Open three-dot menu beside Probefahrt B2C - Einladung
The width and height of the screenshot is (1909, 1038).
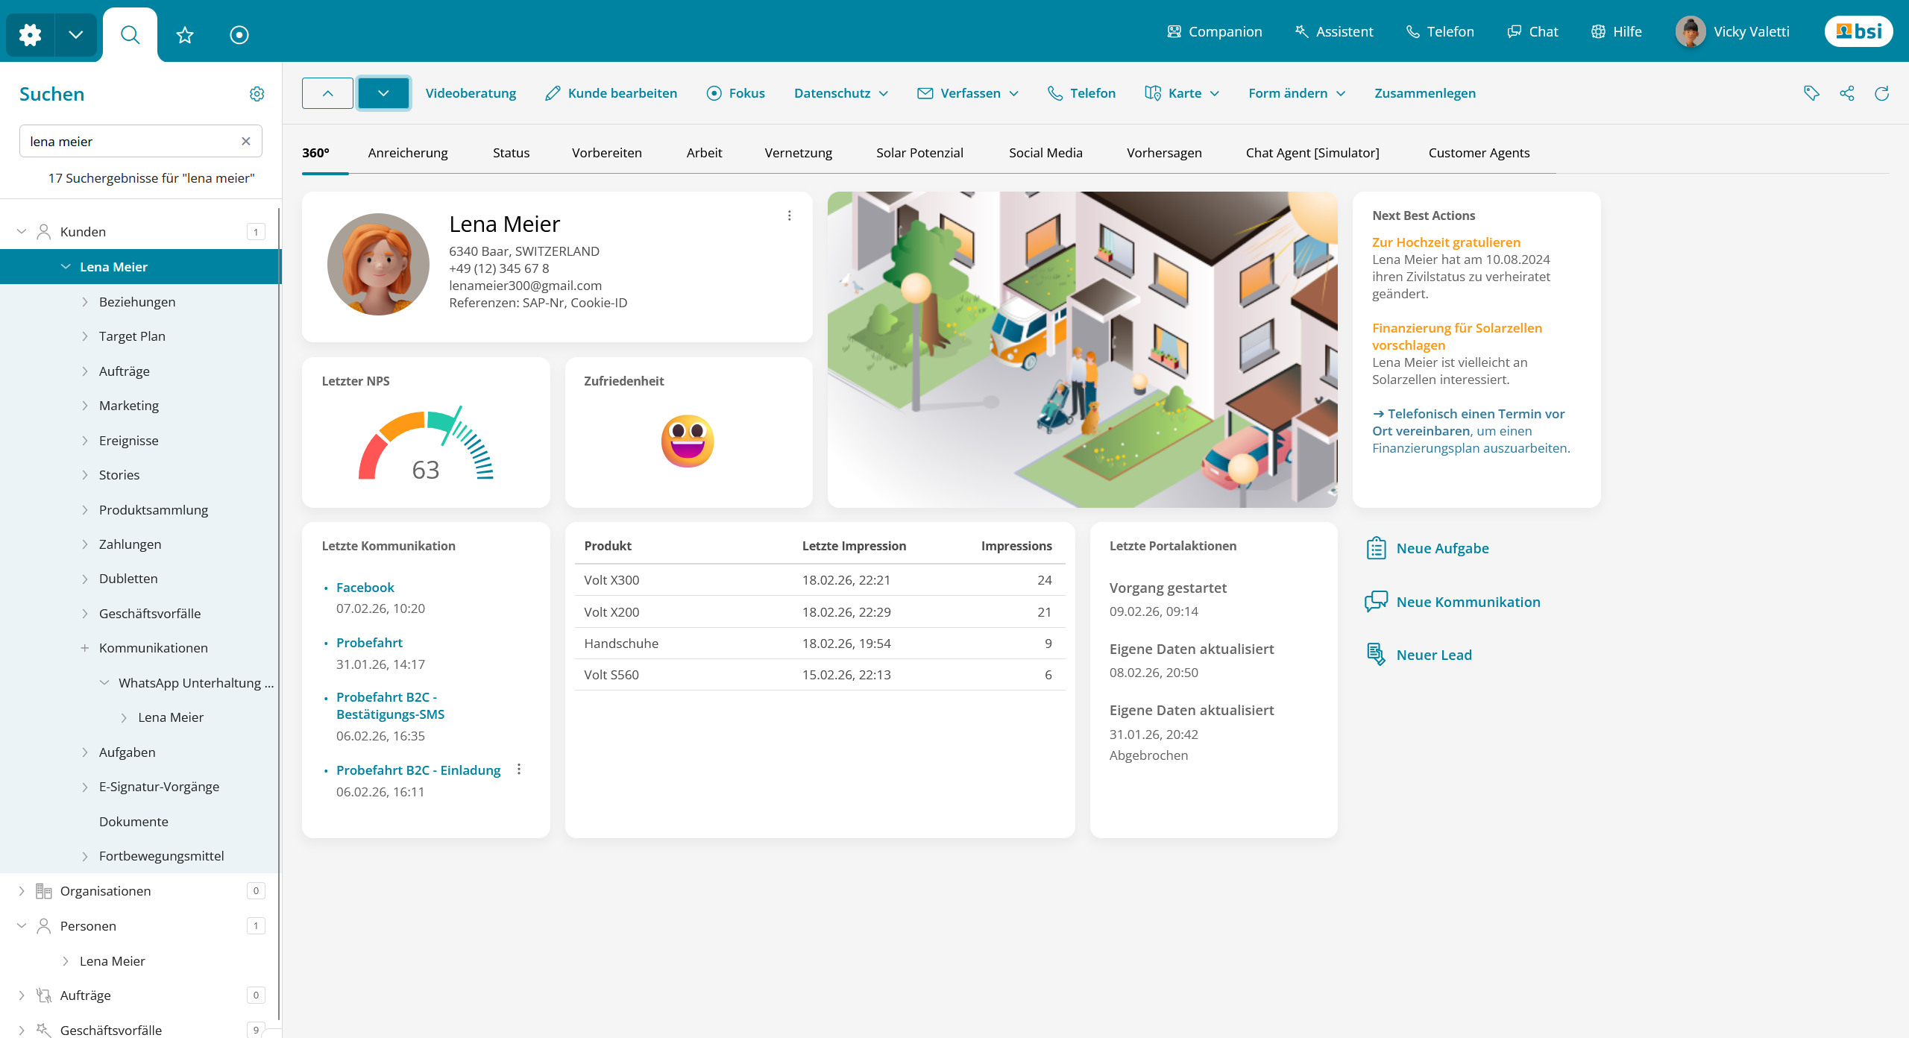point(519,770)
